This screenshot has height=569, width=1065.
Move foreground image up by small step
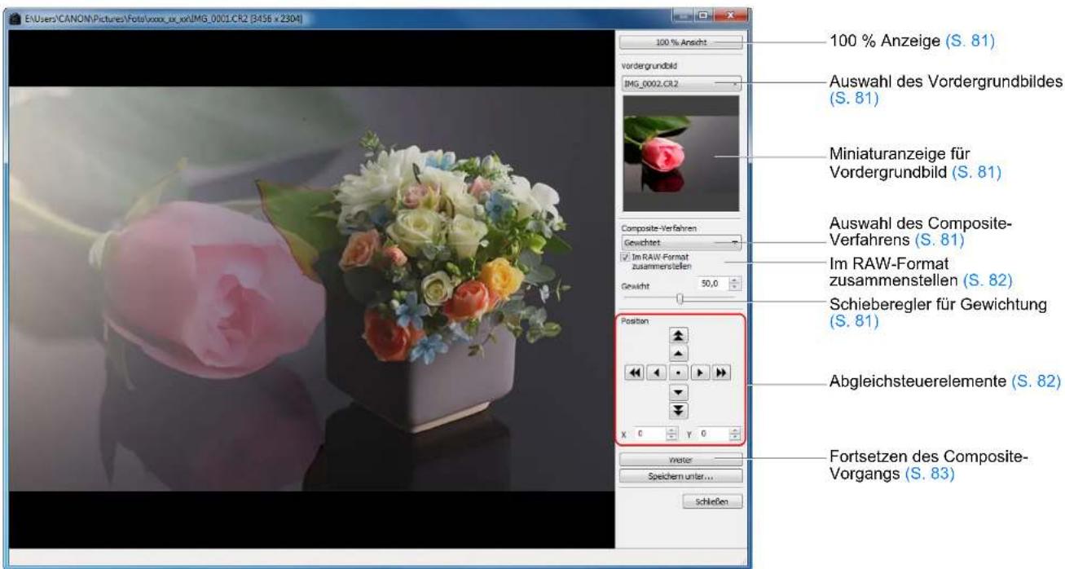[x=680, y=354]
